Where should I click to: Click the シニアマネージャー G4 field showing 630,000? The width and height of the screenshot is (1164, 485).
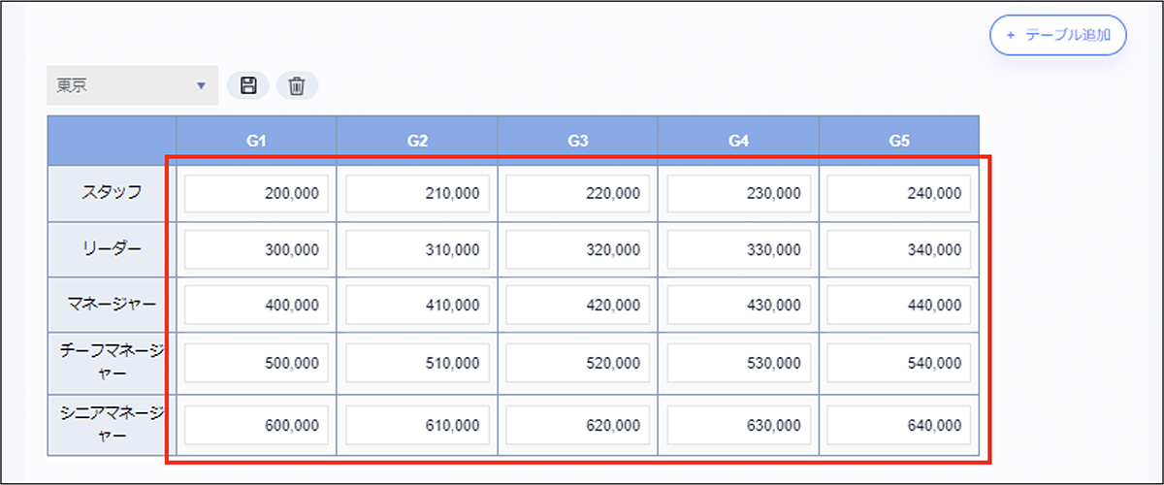(738, 425)
